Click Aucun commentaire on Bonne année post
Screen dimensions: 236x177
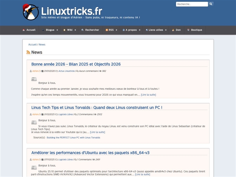tap(88, 71)
